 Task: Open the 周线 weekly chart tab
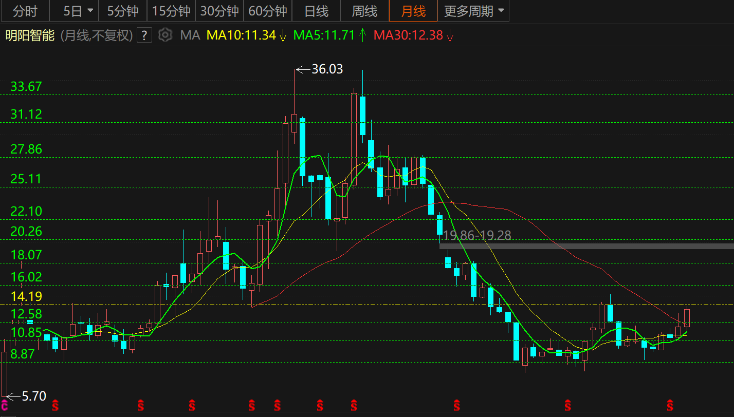(x=364, y=11)
